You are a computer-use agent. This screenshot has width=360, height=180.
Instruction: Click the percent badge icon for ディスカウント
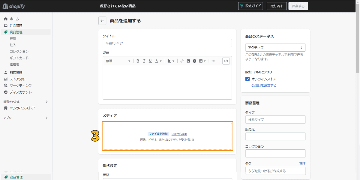(6, 92)
